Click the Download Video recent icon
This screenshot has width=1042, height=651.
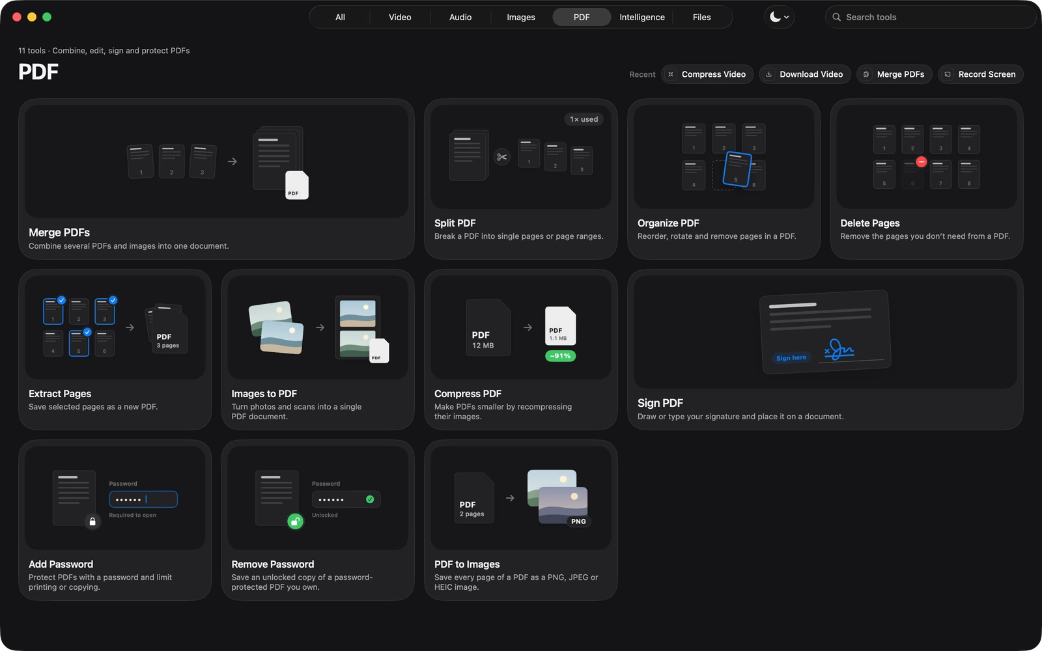tap(769, 74)
